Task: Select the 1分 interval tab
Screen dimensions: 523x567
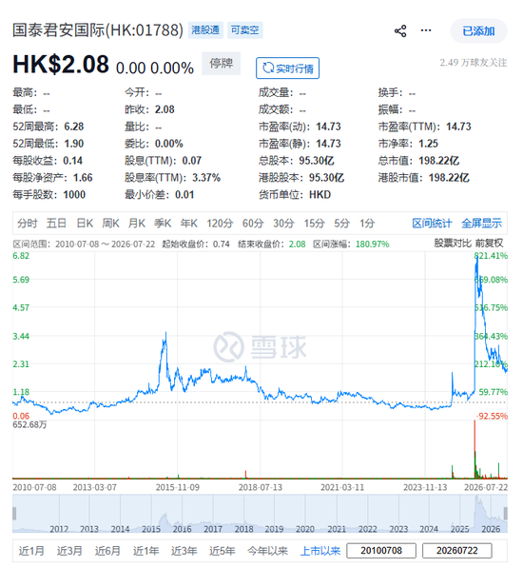Action: (367, 224)
